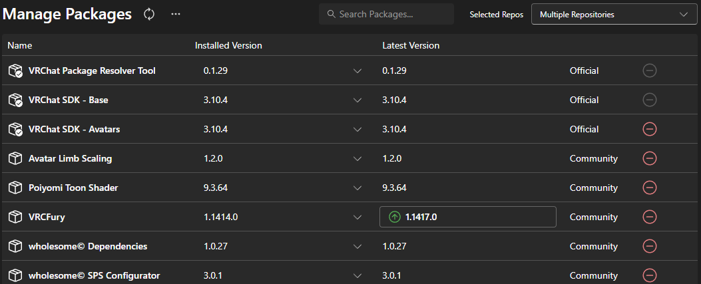This screenshot has width=701, height=284.
Task: Expand version list for VRChat Package Resolver Tool
Action: point(357,71)
